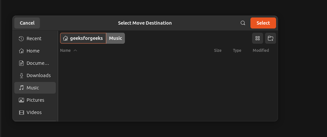Click the empty file list area

167,87
